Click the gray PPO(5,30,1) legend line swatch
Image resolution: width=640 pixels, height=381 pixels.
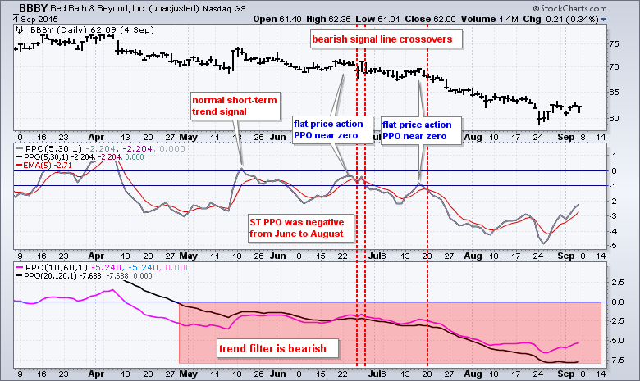19,149
